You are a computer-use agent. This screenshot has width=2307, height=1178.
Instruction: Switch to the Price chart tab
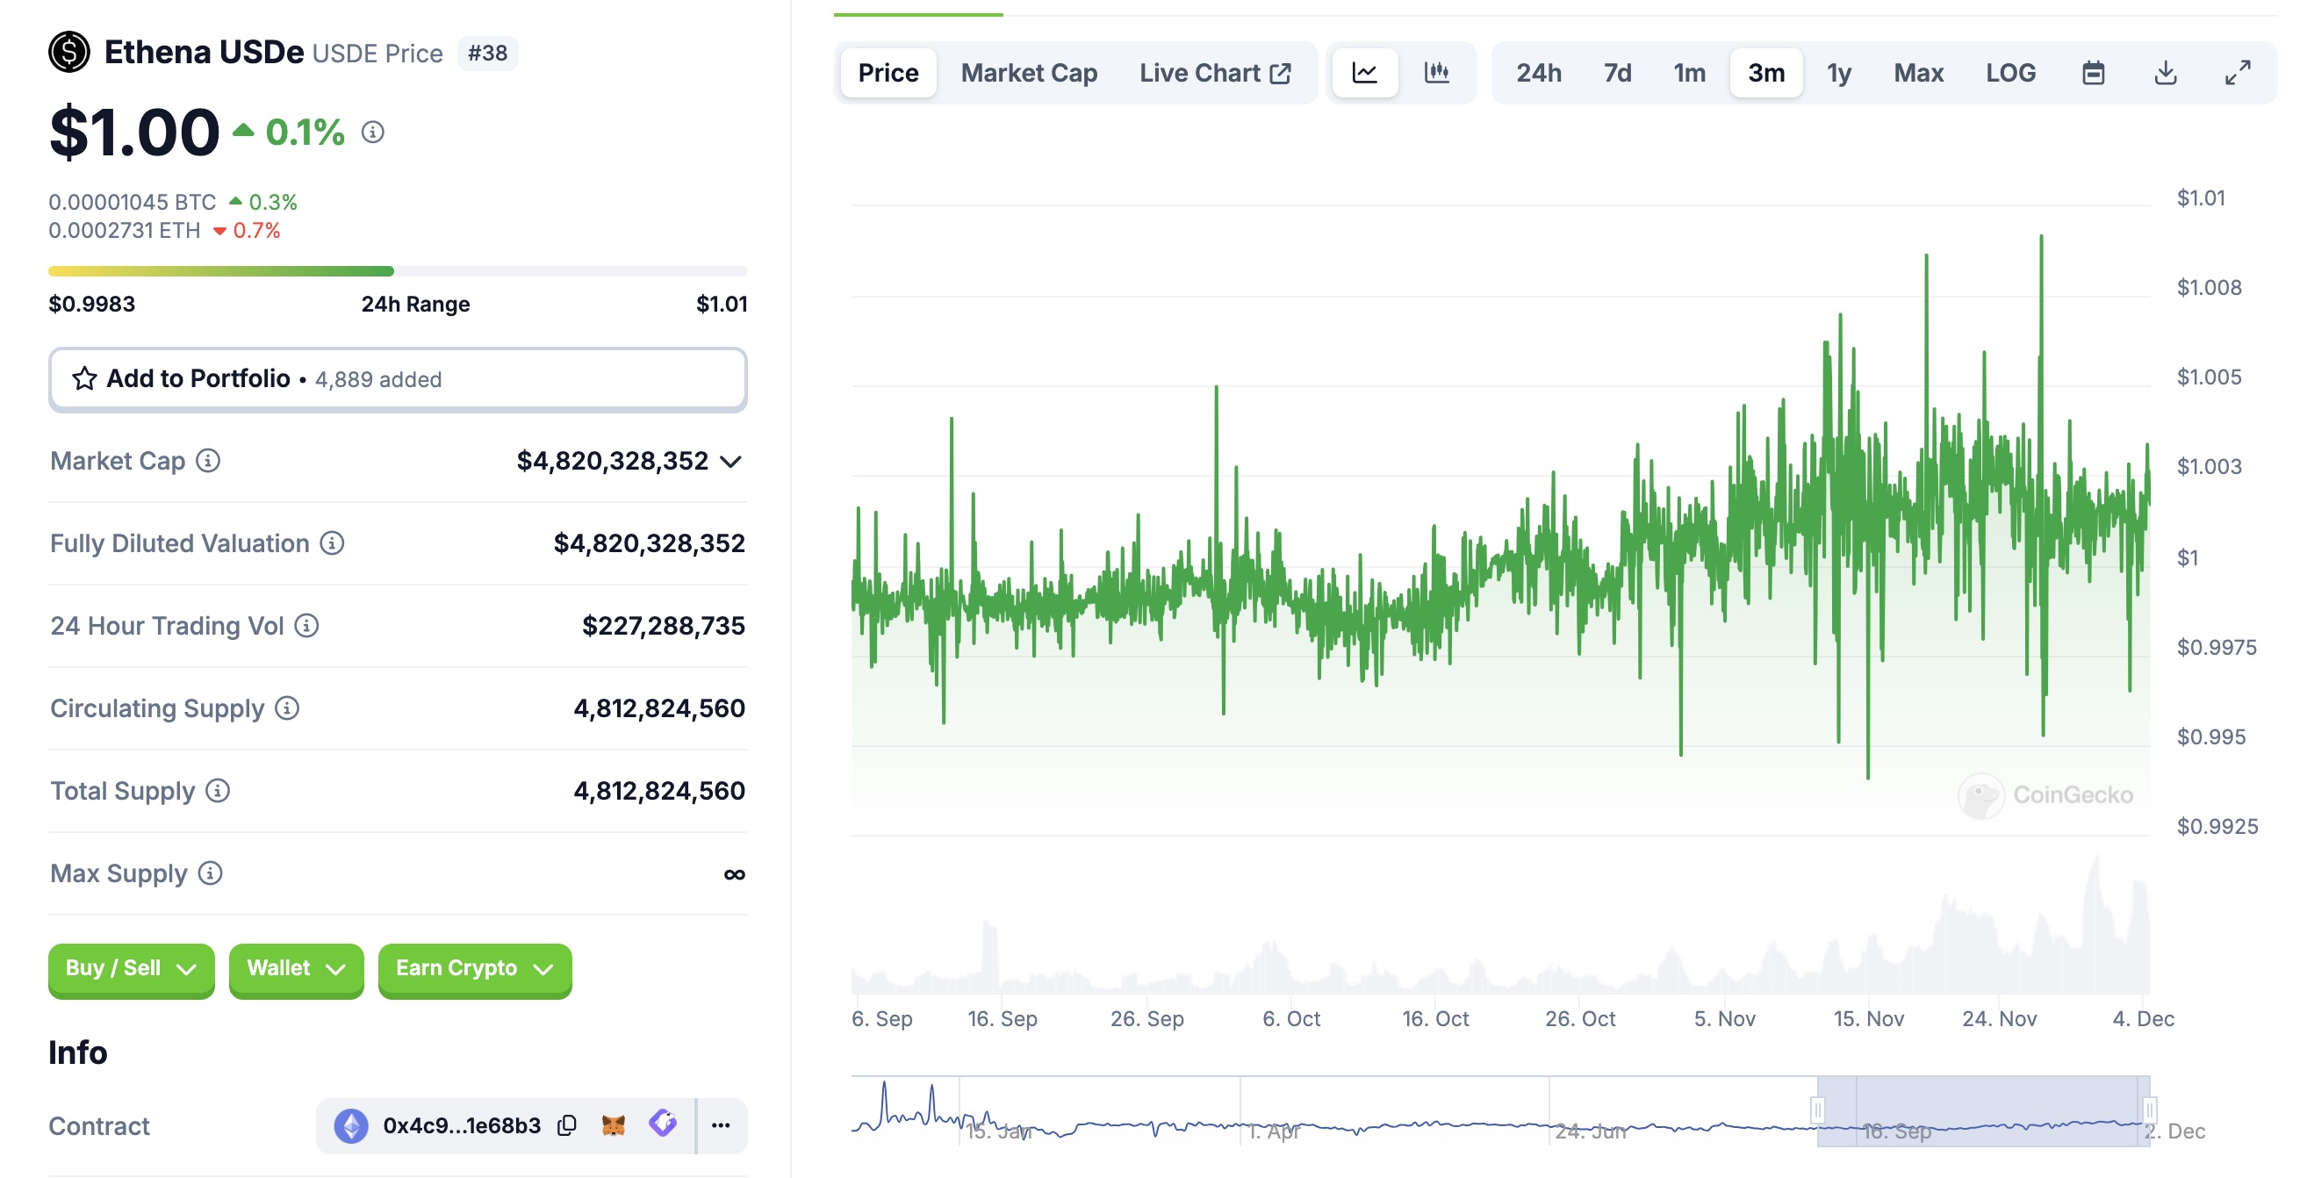[888, 73]
